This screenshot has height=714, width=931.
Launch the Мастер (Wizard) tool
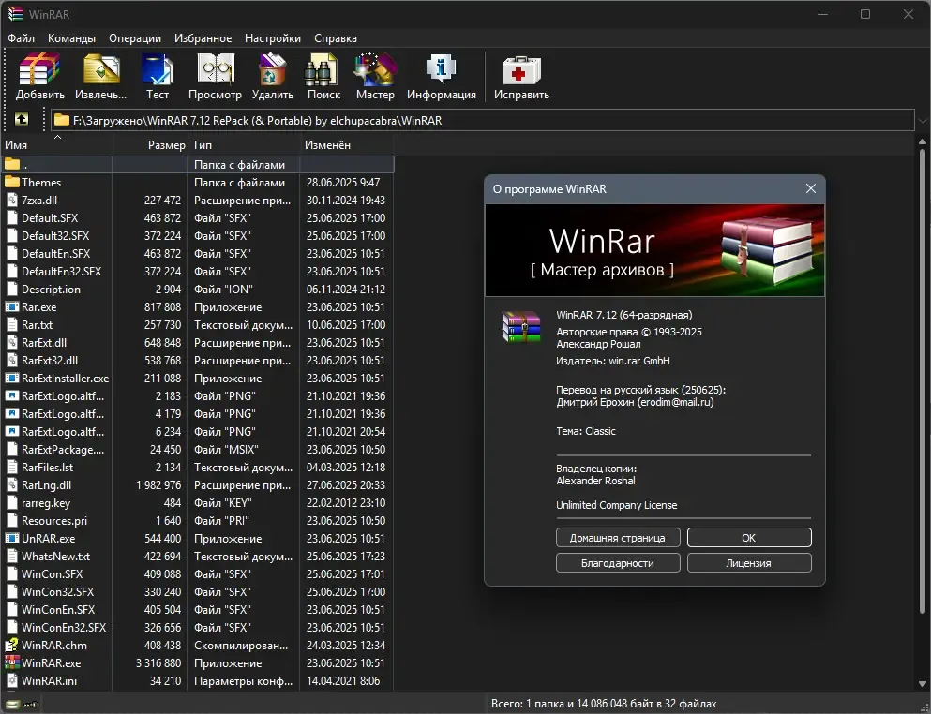click(x=375, y=76)
